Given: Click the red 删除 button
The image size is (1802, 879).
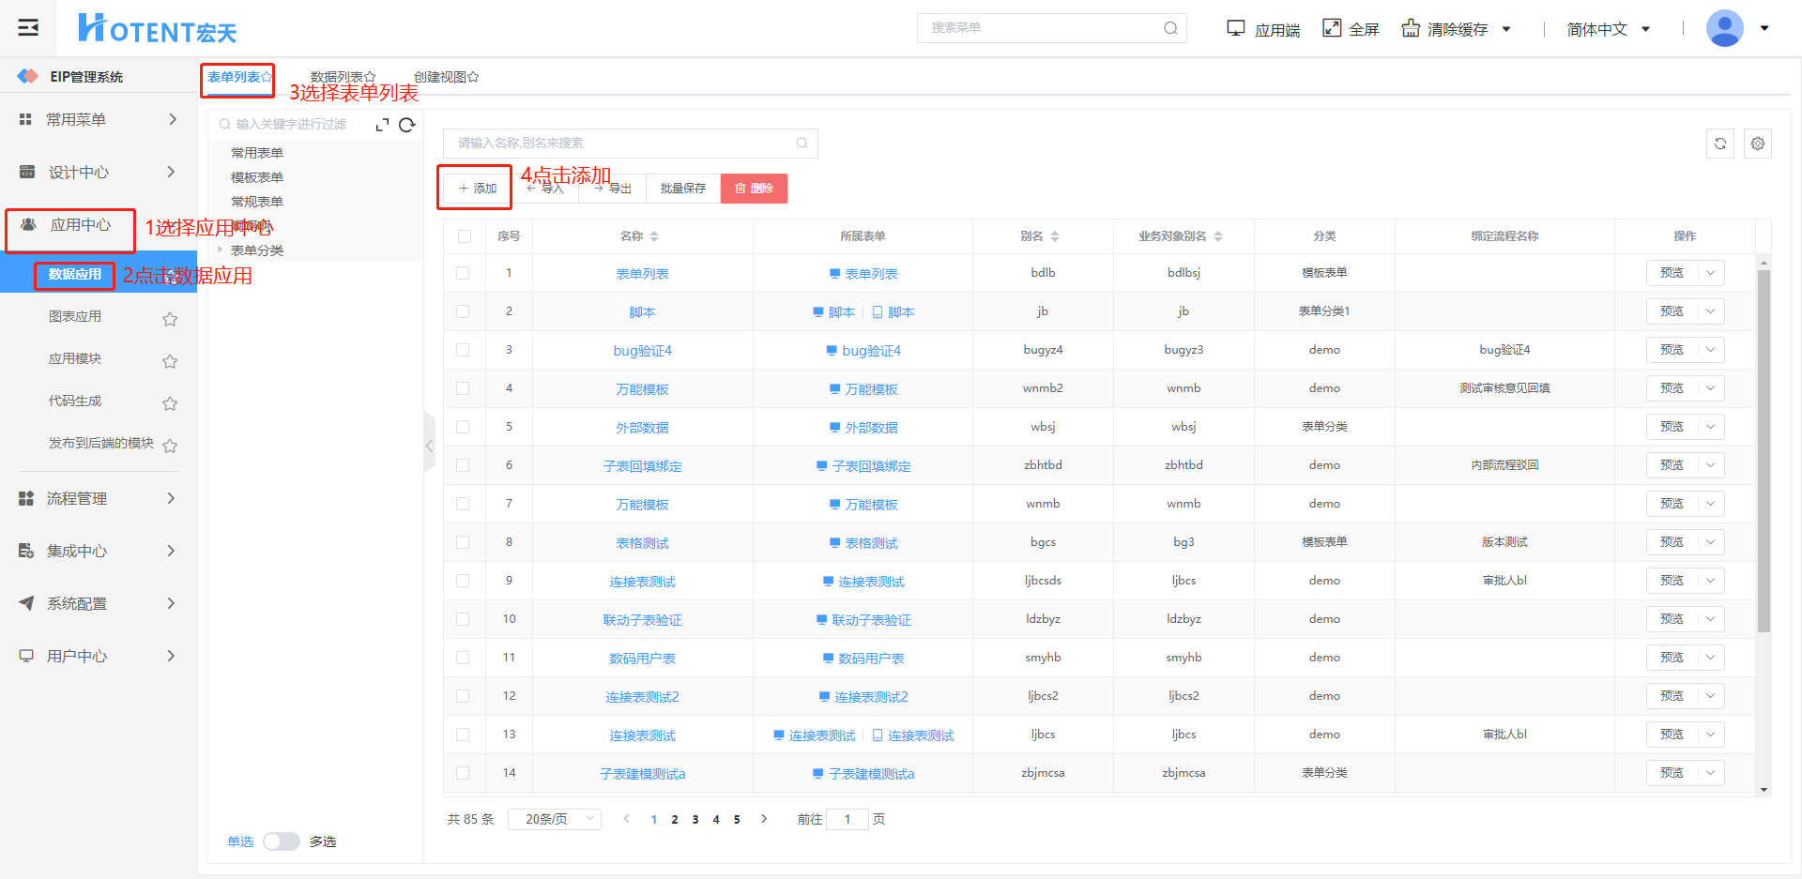Looking at the screenshot, I should 754,189.
